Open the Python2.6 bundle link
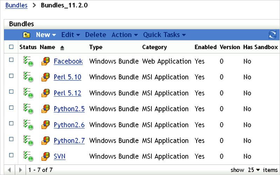This screenshot has height=175, width=280. (69, 125)
